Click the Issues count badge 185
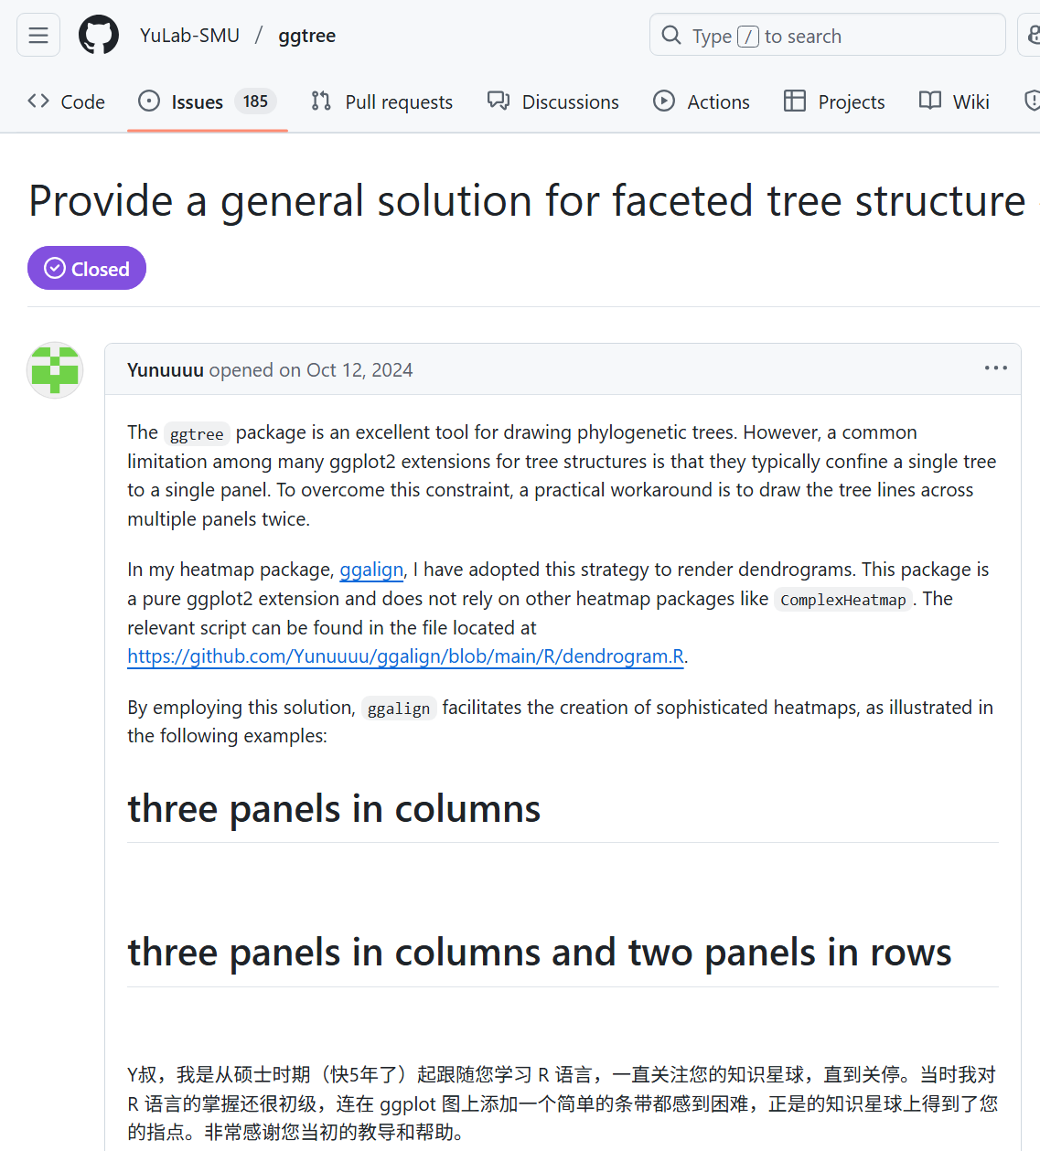 tap(255, 101)
